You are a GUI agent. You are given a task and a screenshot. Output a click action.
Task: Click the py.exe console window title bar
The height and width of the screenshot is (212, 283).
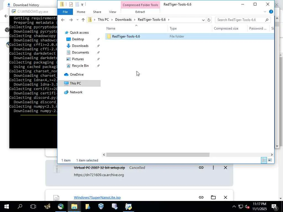pyautogui.click(x=33, y=12)
